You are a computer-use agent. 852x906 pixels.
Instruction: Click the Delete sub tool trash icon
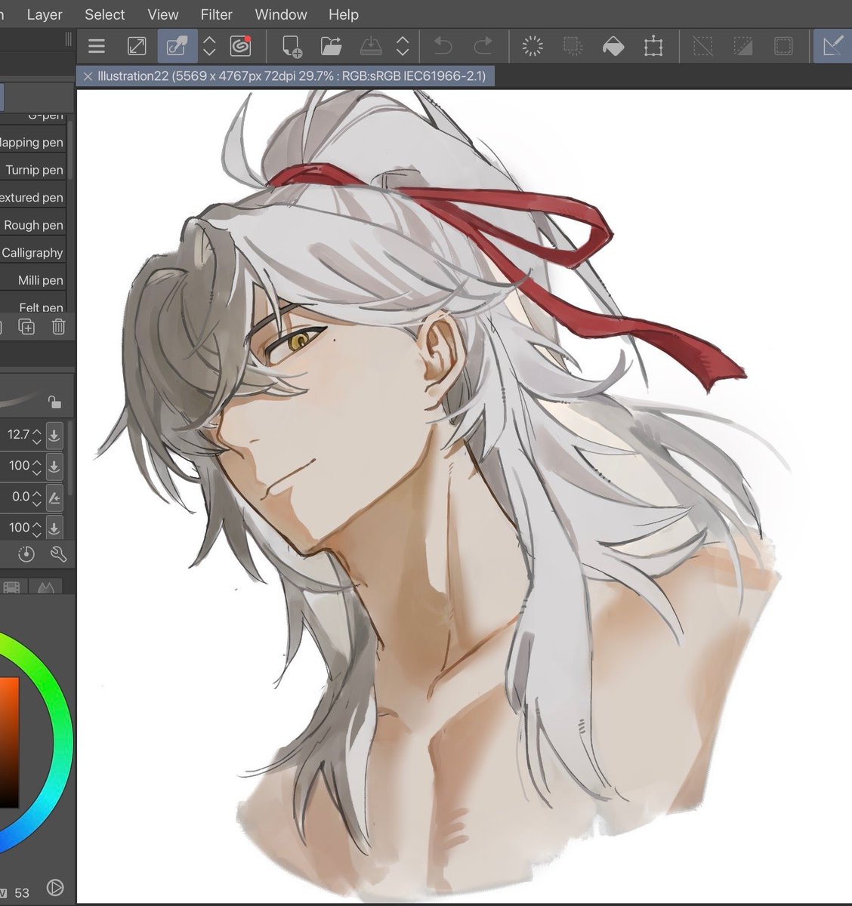(59, 327)
